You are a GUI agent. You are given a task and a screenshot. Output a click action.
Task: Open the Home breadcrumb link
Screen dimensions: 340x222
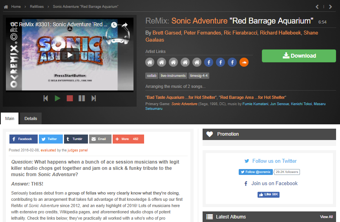[x=16, y=7]
